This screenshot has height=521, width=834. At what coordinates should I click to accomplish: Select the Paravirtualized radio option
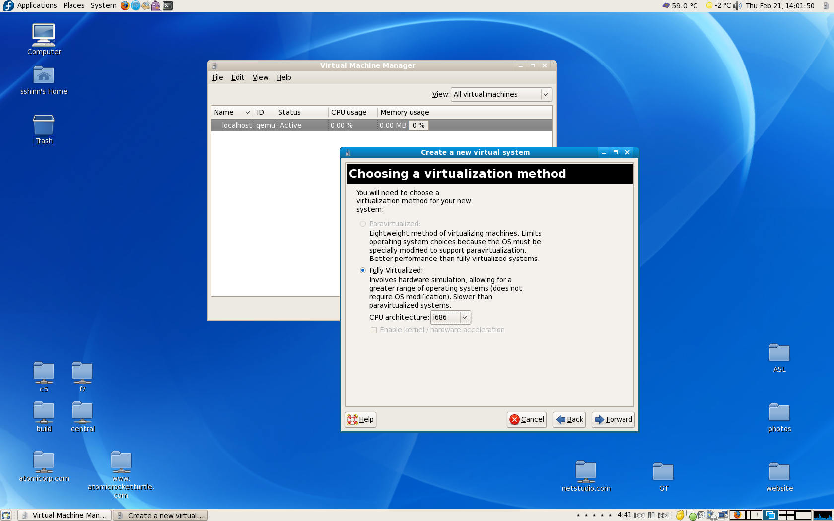point(363,224)
